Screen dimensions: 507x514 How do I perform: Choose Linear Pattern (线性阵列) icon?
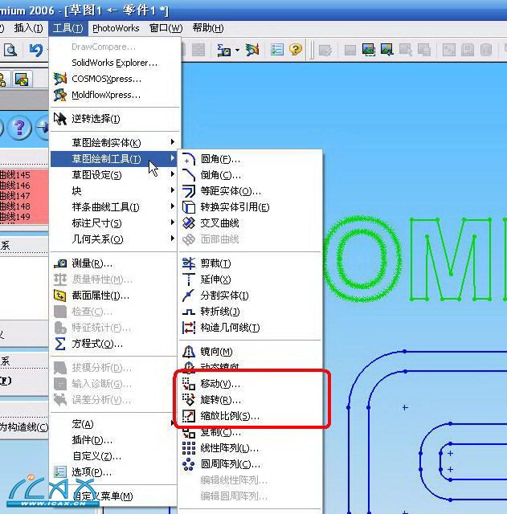(189, 448)
